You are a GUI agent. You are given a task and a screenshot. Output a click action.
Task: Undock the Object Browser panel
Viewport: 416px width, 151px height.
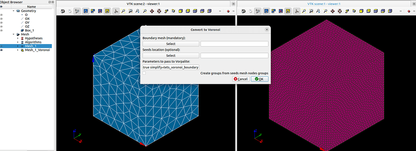coord(49,2)
